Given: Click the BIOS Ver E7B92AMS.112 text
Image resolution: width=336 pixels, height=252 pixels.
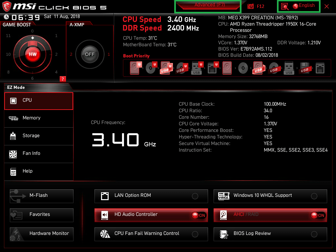Looking at the screenshot, I should (x=256, y=49).
